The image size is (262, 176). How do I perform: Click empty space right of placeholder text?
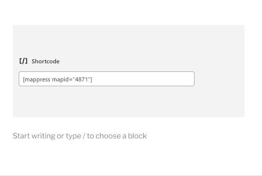click(x=203, y=136)
